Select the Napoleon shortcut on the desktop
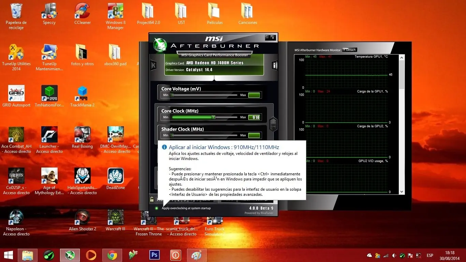Image resolution: width=466 pixels, height=262 pixels. tap(16, 223)
